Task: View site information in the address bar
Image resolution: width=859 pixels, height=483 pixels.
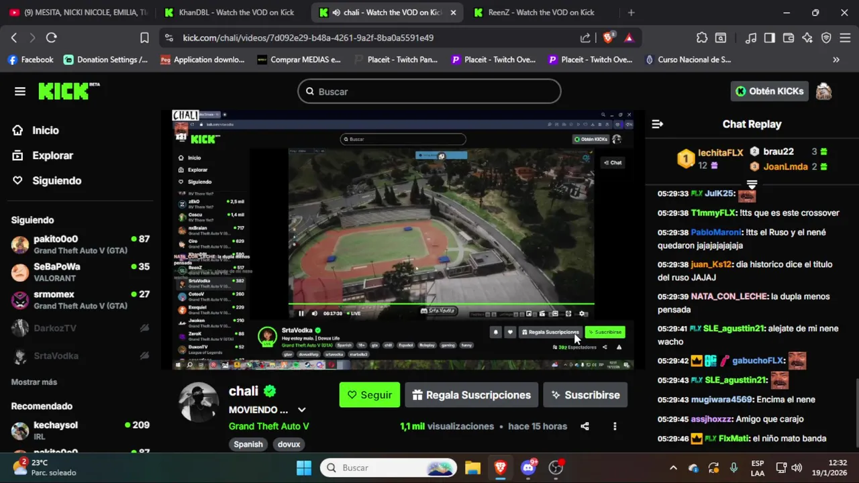Action: 168,38
